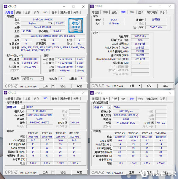
Task: Open the 插槽 #3 slot dropdown
Action: coord(102,107)
